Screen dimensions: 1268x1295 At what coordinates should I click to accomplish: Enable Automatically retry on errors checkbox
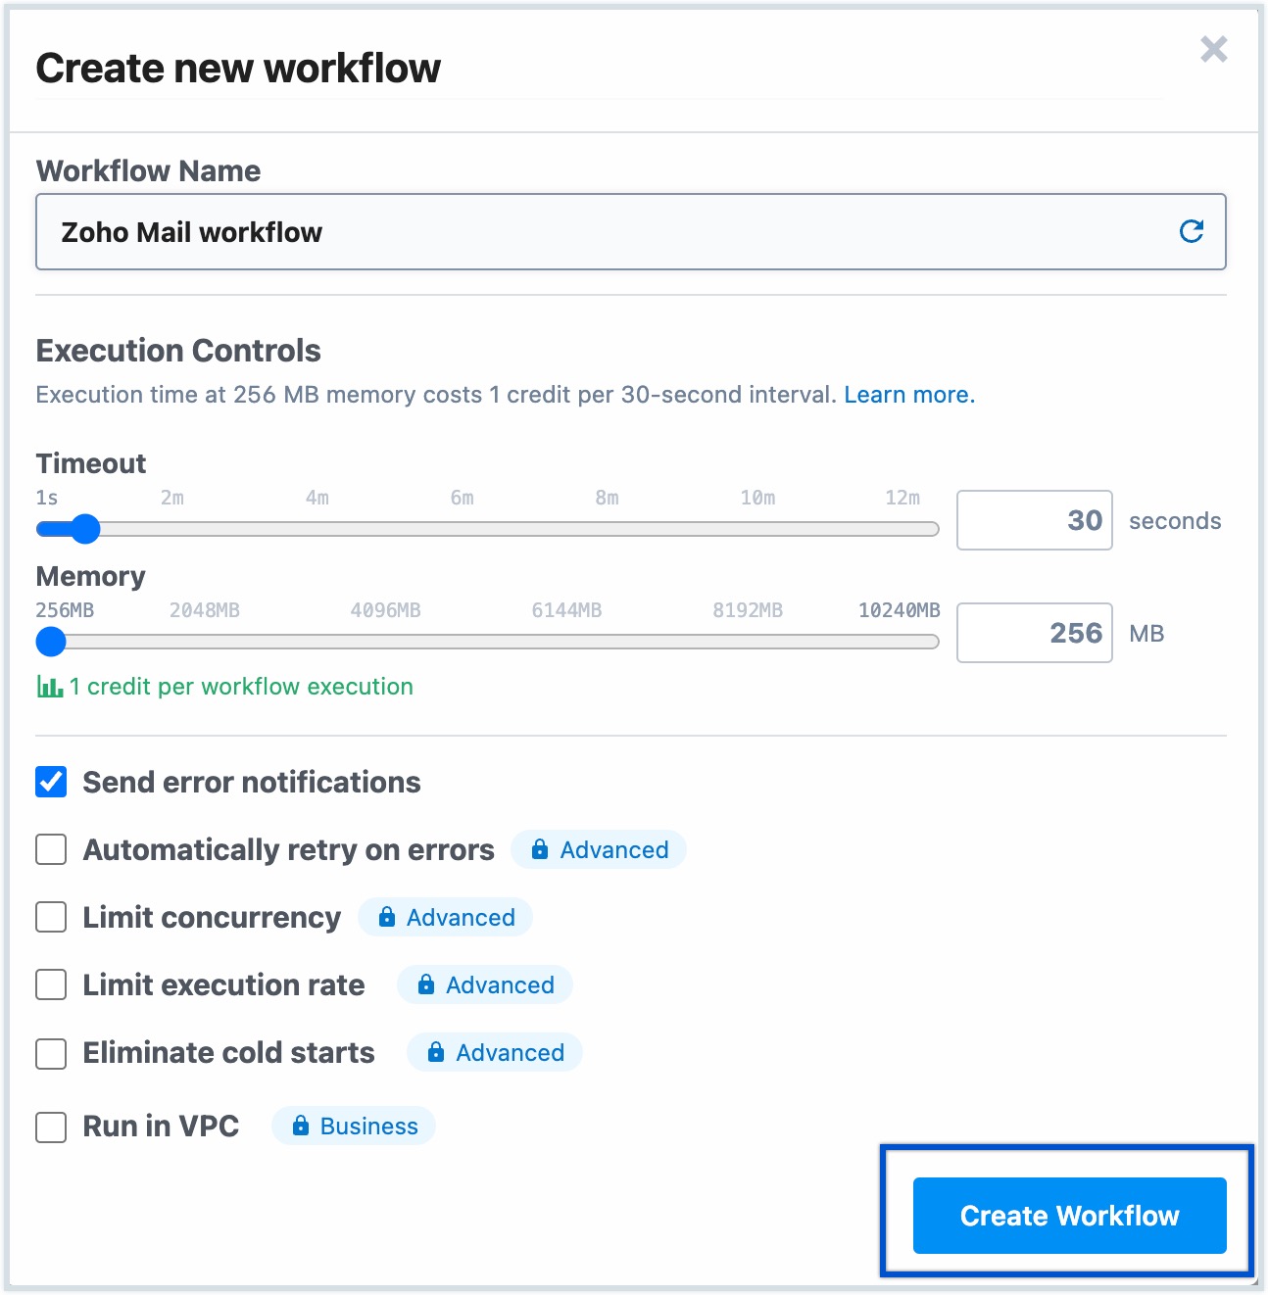51,849
